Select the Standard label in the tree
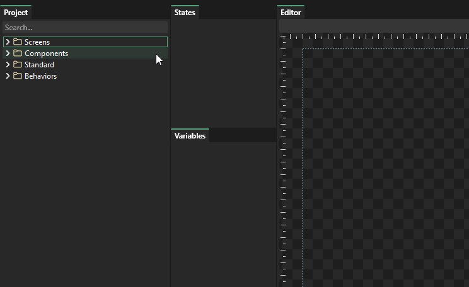 pyautogui.click(x=39, y=65)
